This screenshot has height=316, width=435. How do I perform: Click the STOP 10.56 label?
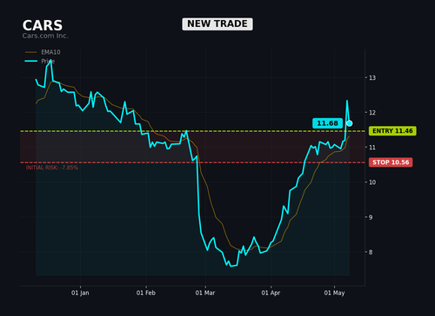[x=391, y=162]
